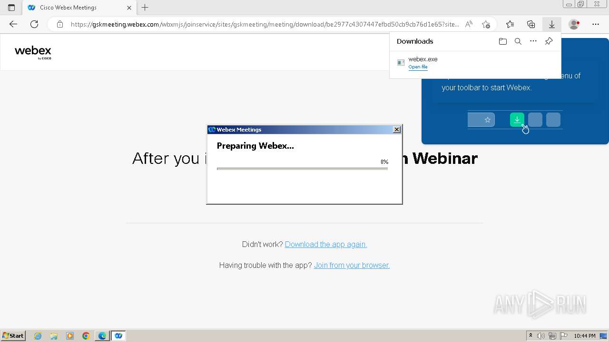Image resolution: width=609 pixels, height=342 pixels.
Task: Open Collections icon in toolbar
Action: 531,24
